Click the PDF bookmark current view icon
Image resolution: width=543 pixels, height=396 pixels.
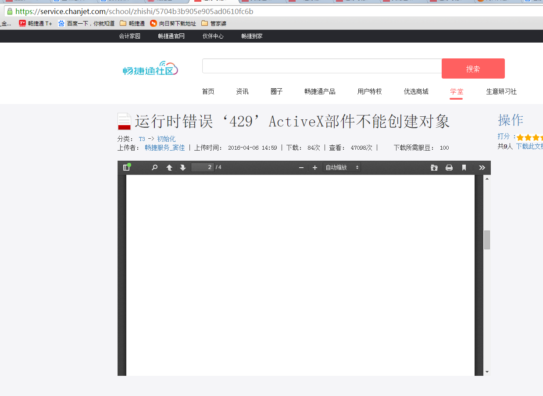point(464,167)
